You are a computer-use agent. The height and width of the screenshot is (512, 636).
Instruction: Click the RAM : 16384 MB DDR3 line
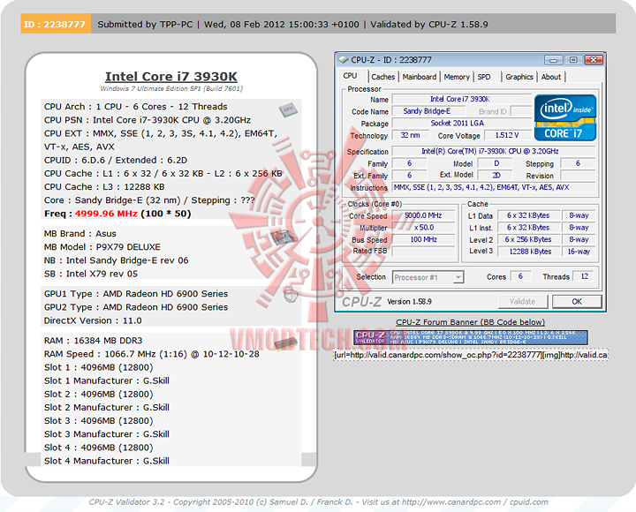(x=94, y=341)
